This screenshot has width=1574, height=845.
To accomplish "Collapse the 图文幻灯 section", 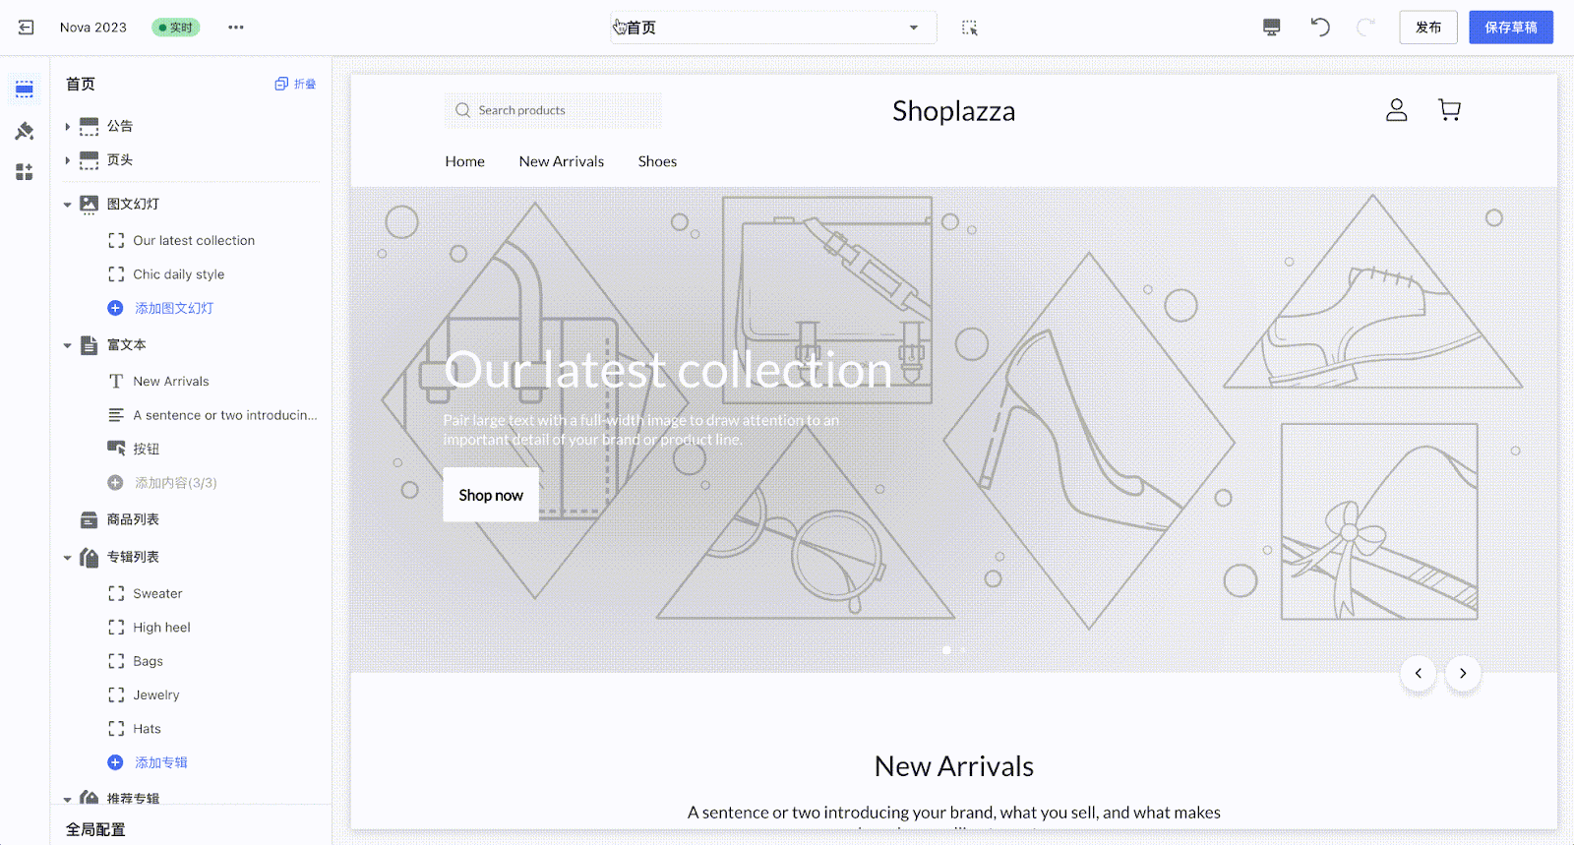I will (67, 205).
